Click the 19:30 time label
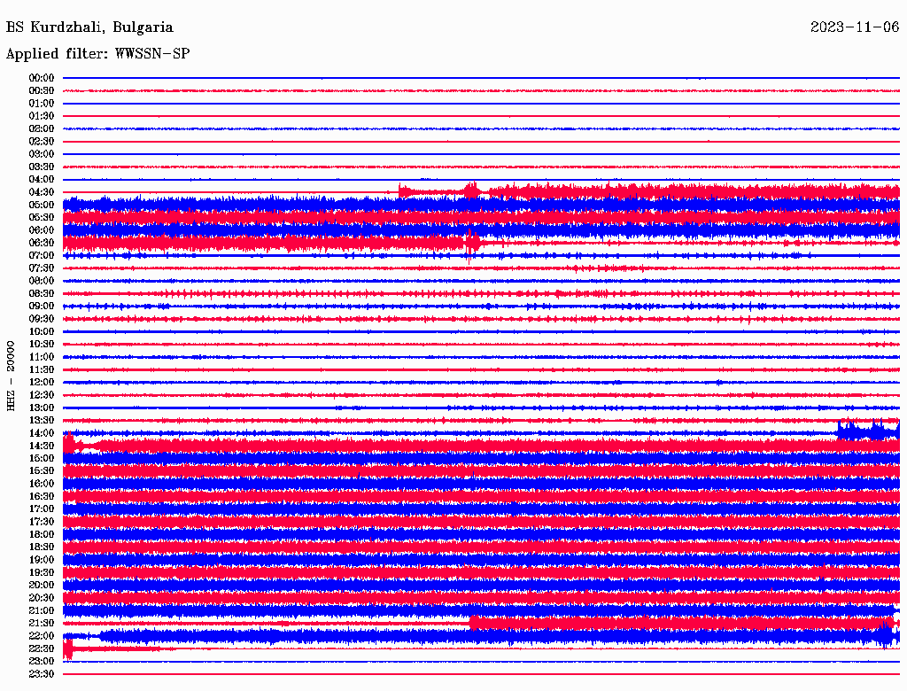Viewport: 907px width, 691px height. tap(42, 572)
